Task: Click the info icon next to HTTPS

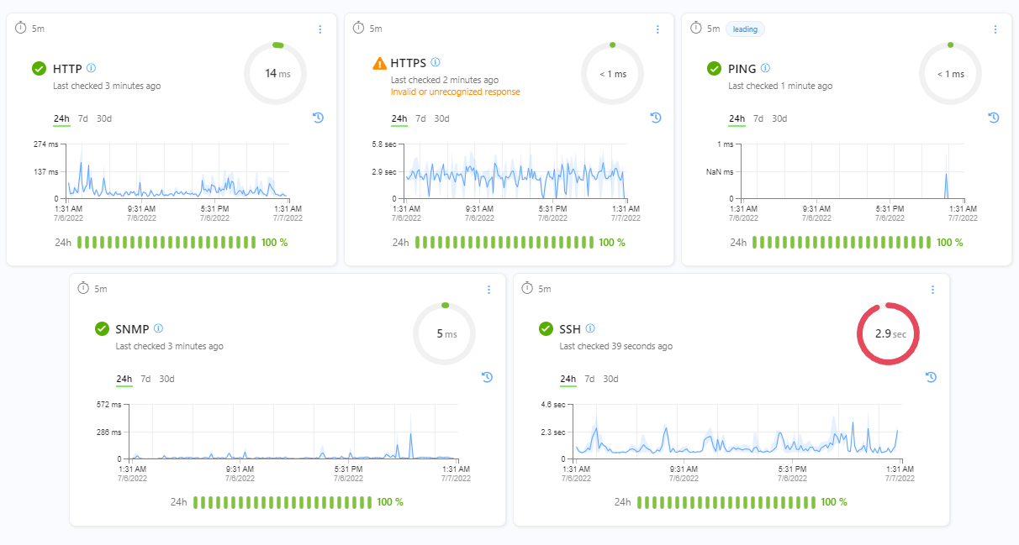Action: pyautogui.click(x=436, y=62)
